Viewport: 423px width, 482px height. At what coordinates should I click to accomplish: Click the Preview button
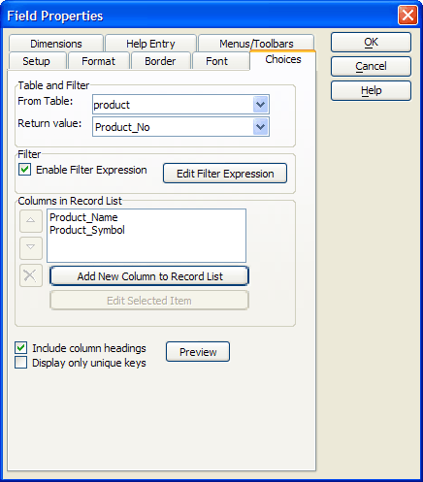click(x=198, y=352)
